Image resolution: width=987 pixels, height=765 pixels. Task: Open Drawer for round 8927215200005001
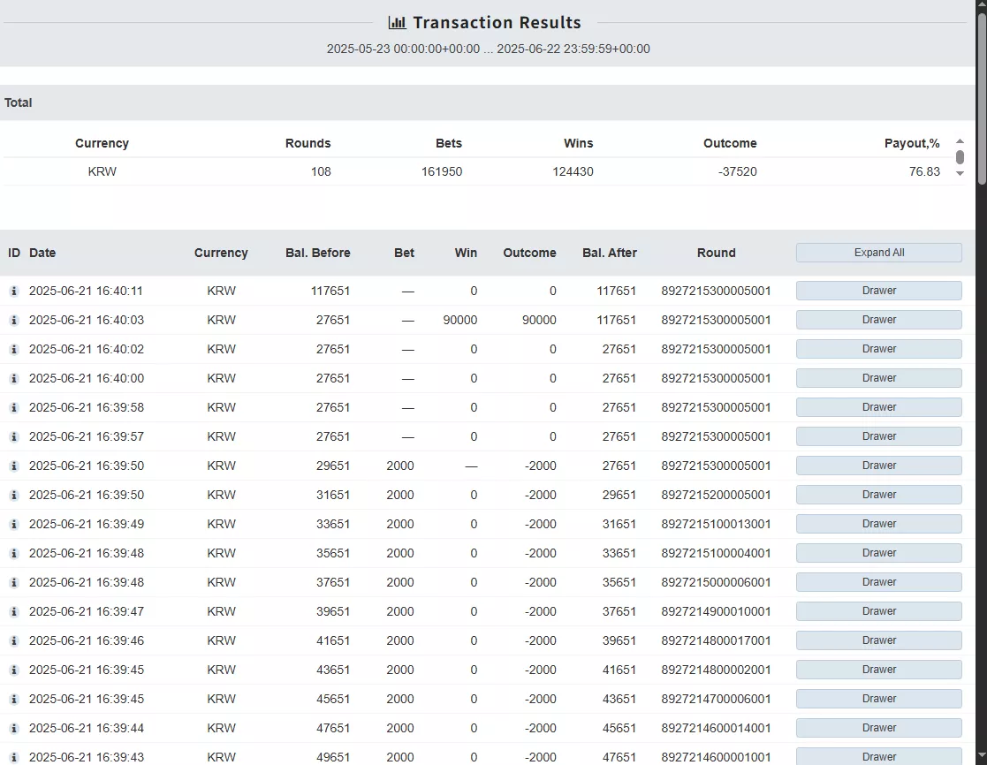[x=878, y=495]
